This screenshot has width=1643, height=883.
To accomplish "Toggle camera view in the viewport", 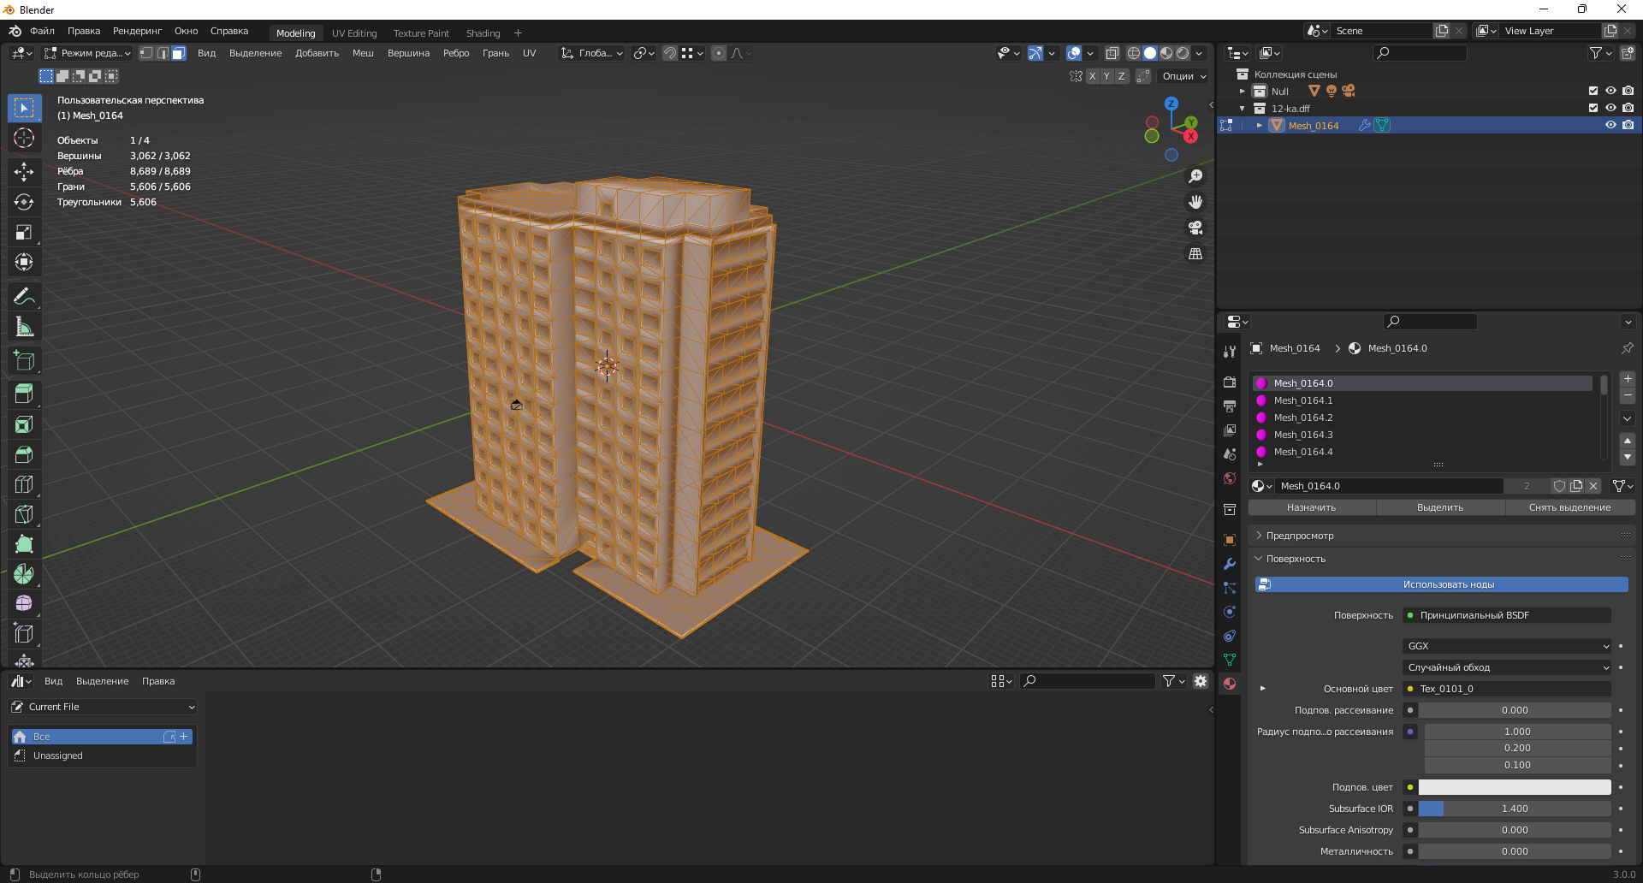I will 1195,228.
